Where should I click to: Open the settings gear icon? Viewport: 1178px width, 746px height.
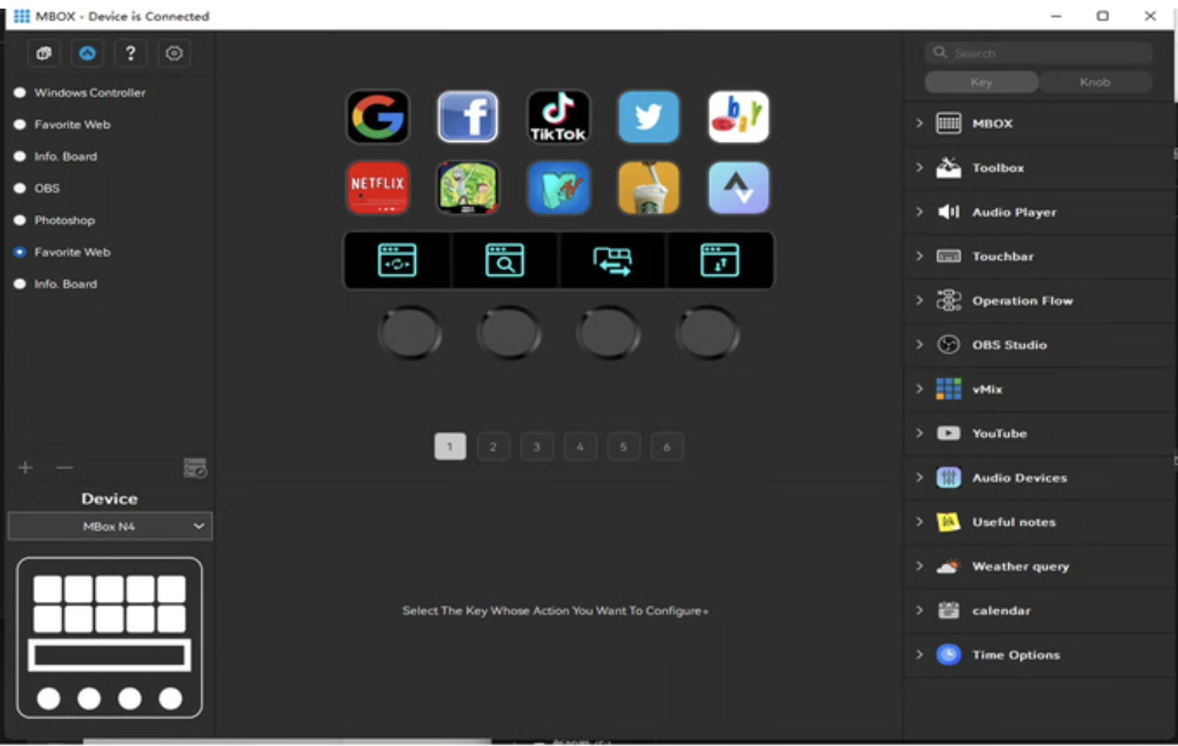click(174, 53)
